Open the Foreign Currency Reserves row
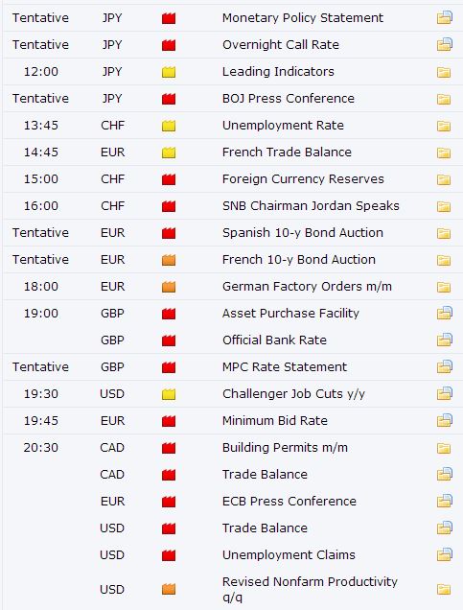The image size is (463, 610). (233, 179)
